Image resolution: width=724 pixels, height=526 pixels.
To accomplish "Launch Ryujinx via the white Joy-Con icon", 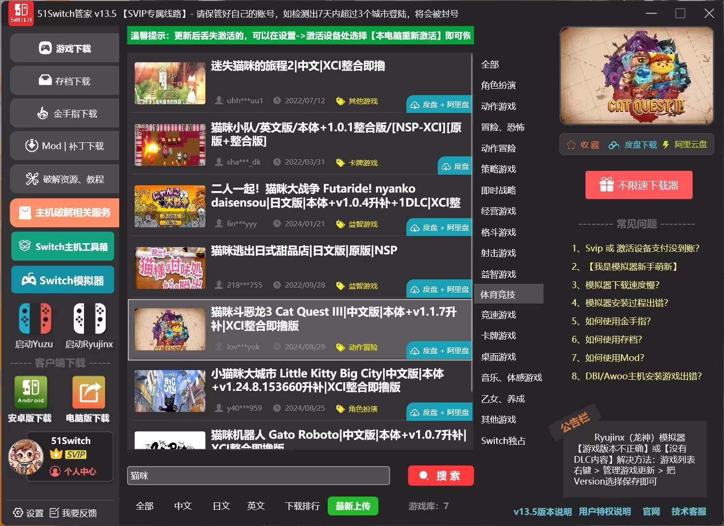I will point(89,318).
